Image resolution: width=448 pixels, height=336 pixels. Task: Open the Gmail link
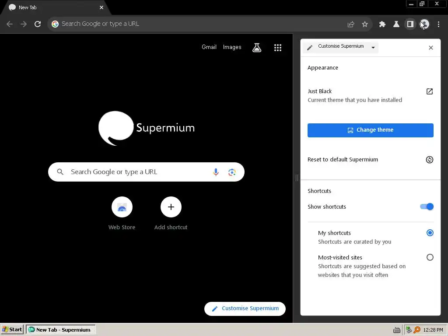[209, 47]
